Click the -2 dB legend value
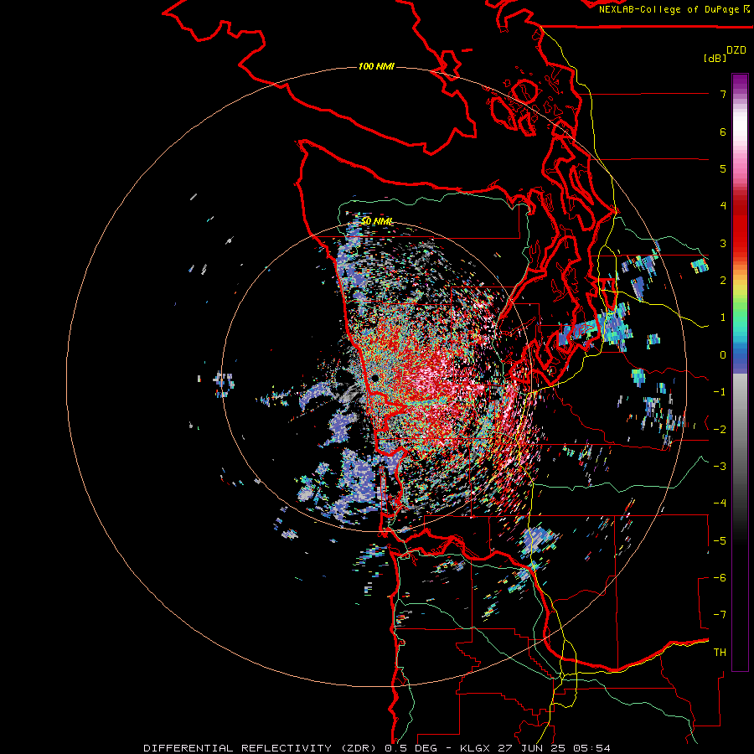754x754 pixels. [720, 429]
